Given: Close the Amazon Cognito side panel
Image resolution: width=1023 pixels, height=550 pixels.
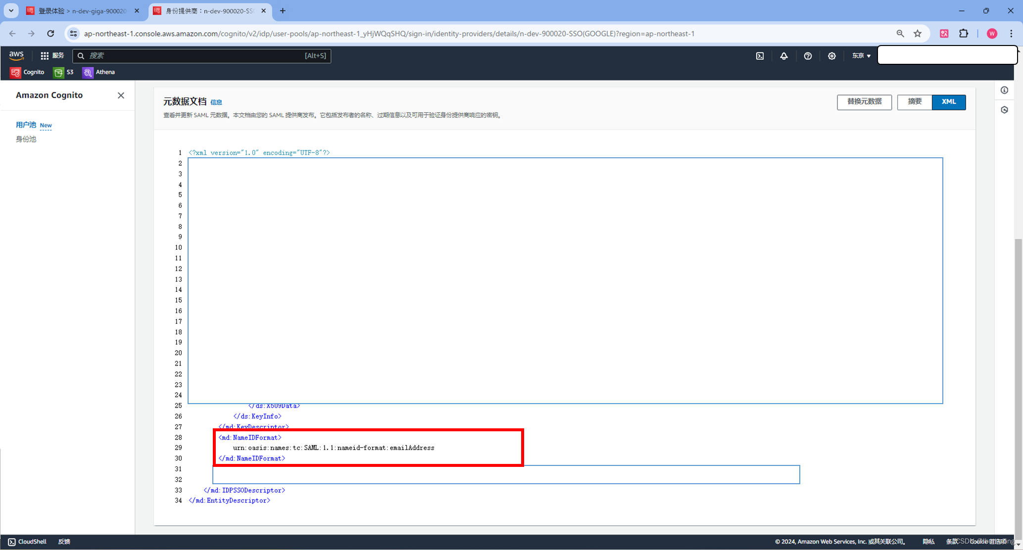Looking at the screenshot, I should [121, 95].
